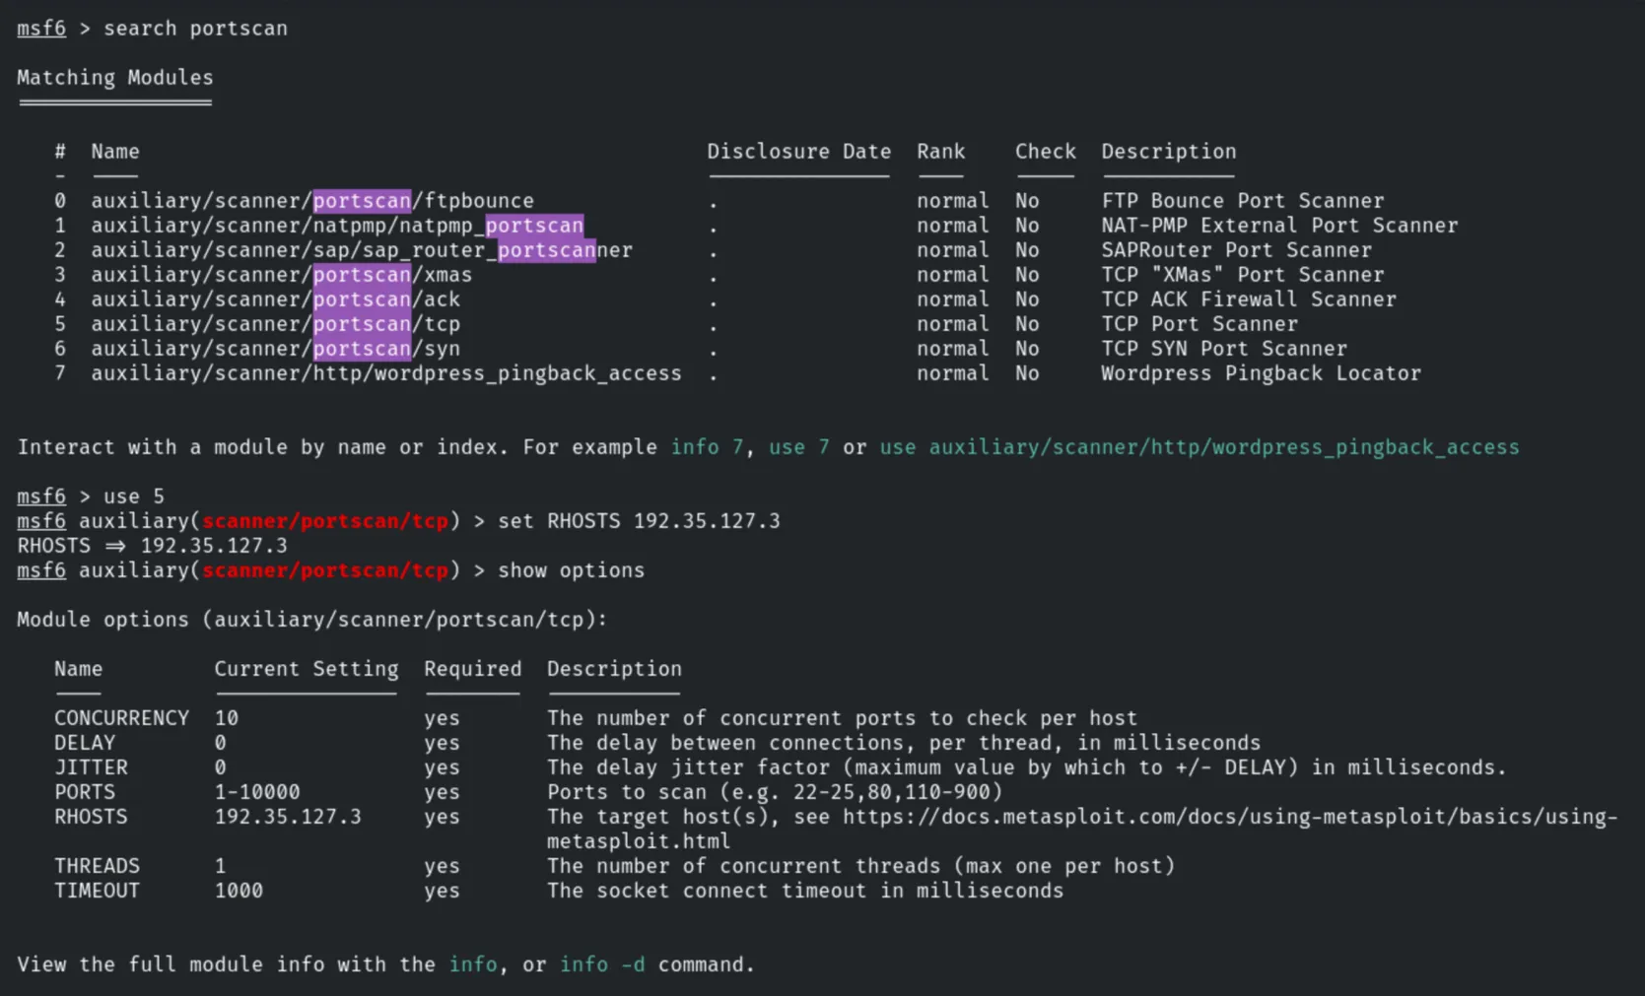Click 'Module options (auxiliary/scanner/portscan/tcp):' heading
Screen dimensions: 1645x996
click(312, 620)
